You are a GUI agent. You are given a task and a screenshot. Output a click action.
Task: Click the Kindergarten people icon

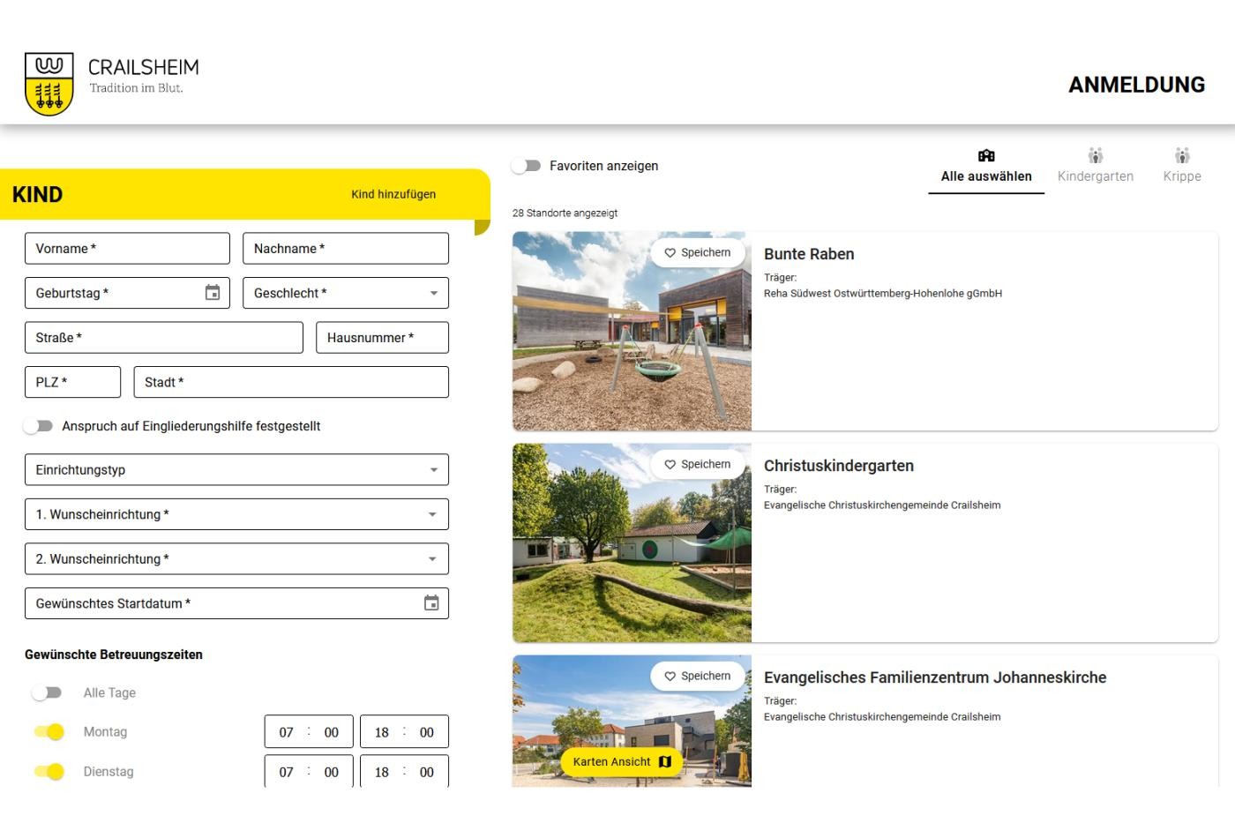[x=1096, y=156]
